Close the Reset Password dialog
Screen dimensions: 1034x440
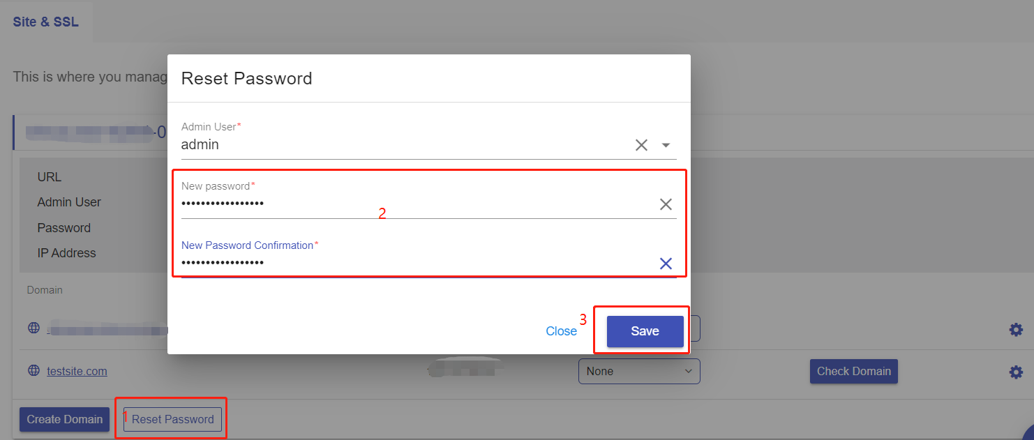click(561, 331)
